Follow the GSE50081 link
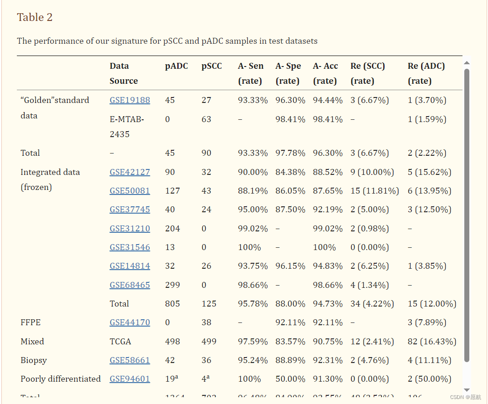 (130, 191)
